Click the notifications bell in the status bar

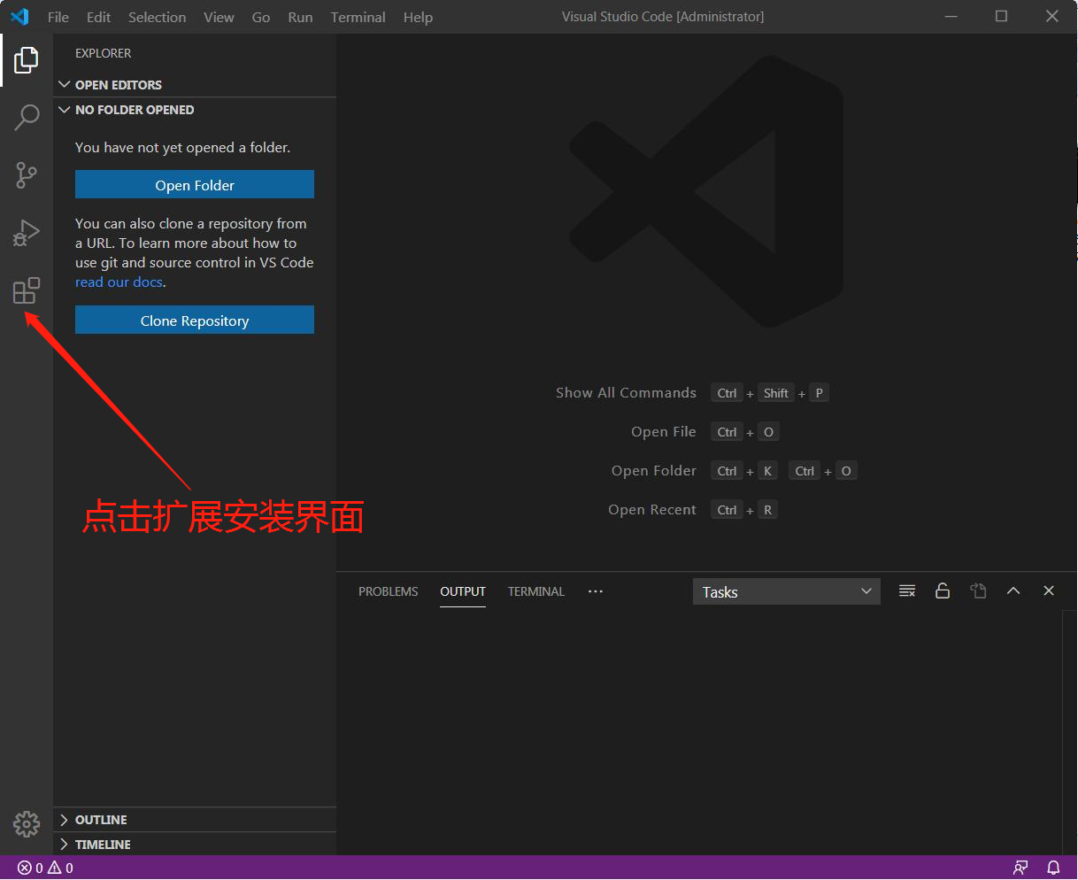[1053, 868]
